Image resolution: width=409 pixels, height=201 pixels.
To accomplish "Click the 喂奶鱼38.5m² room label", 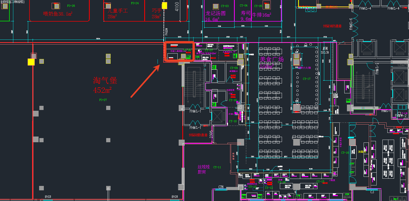I will tap(57, 14).
